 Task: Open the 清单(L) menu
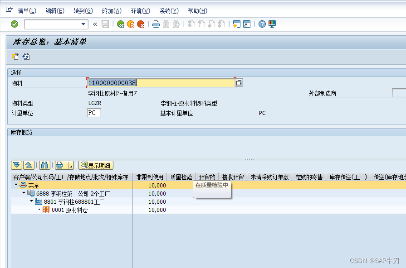point(27,11)
